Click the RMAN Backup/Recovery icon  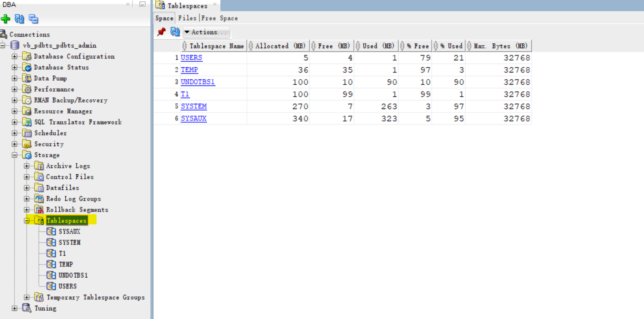pos(27,100)
